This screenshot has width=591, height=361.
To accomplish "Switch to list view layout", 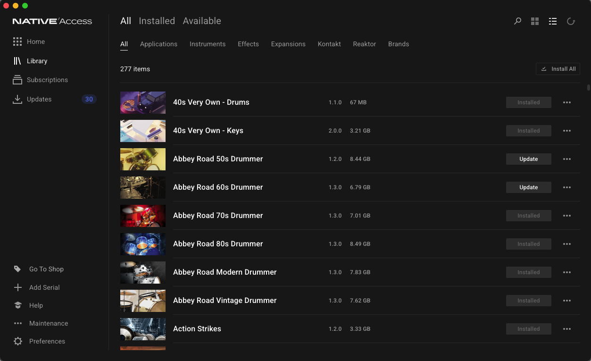I will (x=553, y=21).
